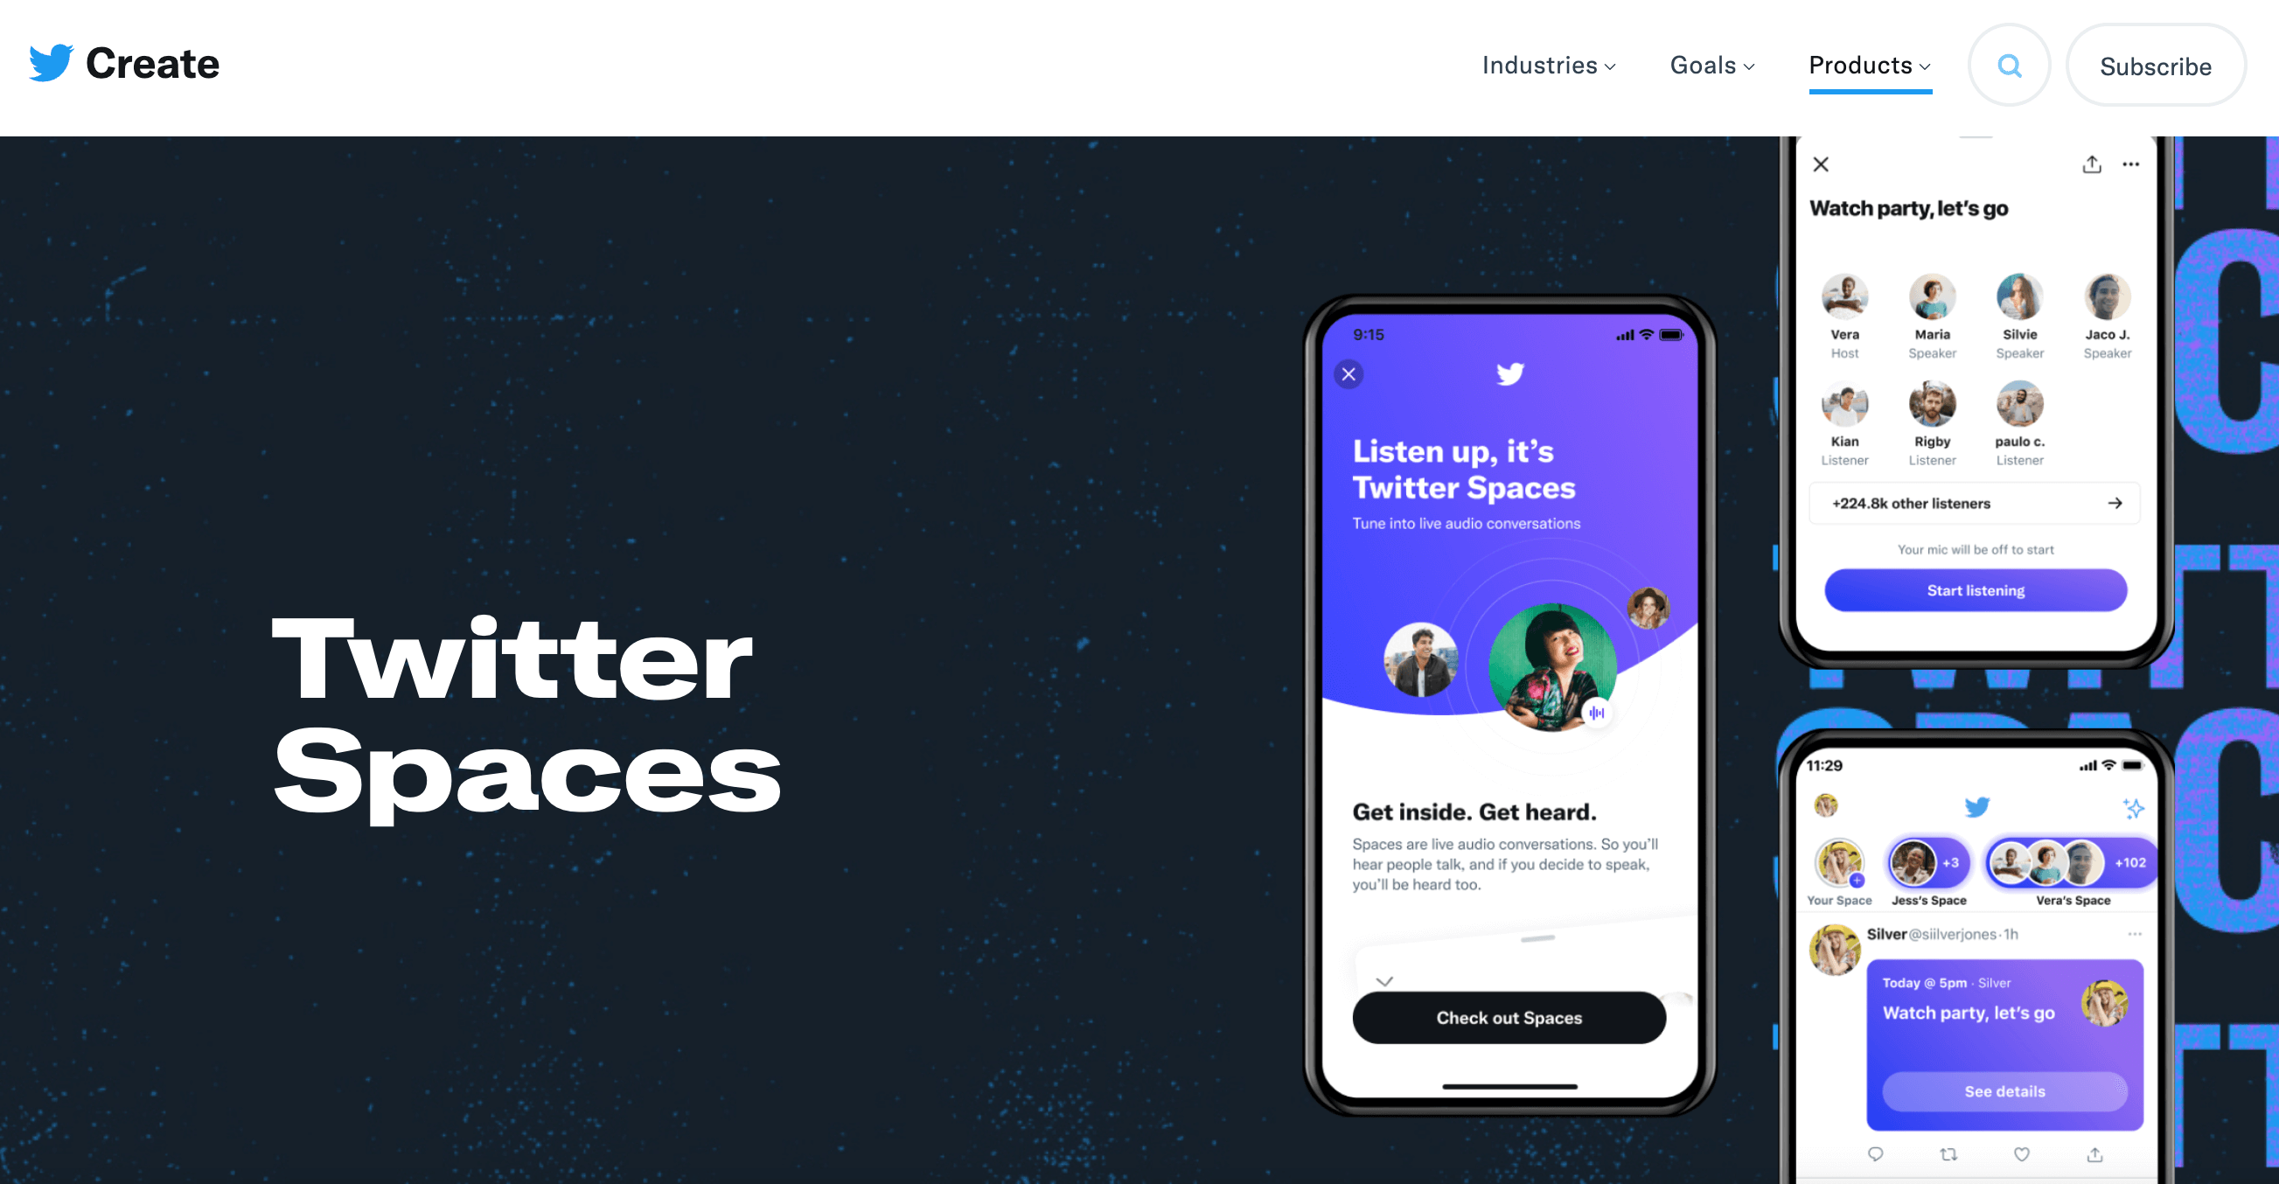The width and height of the screenshot is (2279, 1184).
Task: Toggle mic off indicator before joining
Action: click(1976, 550)
